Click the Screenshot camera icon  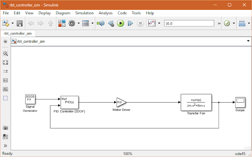pyautogui.click(x=6, y=128)
